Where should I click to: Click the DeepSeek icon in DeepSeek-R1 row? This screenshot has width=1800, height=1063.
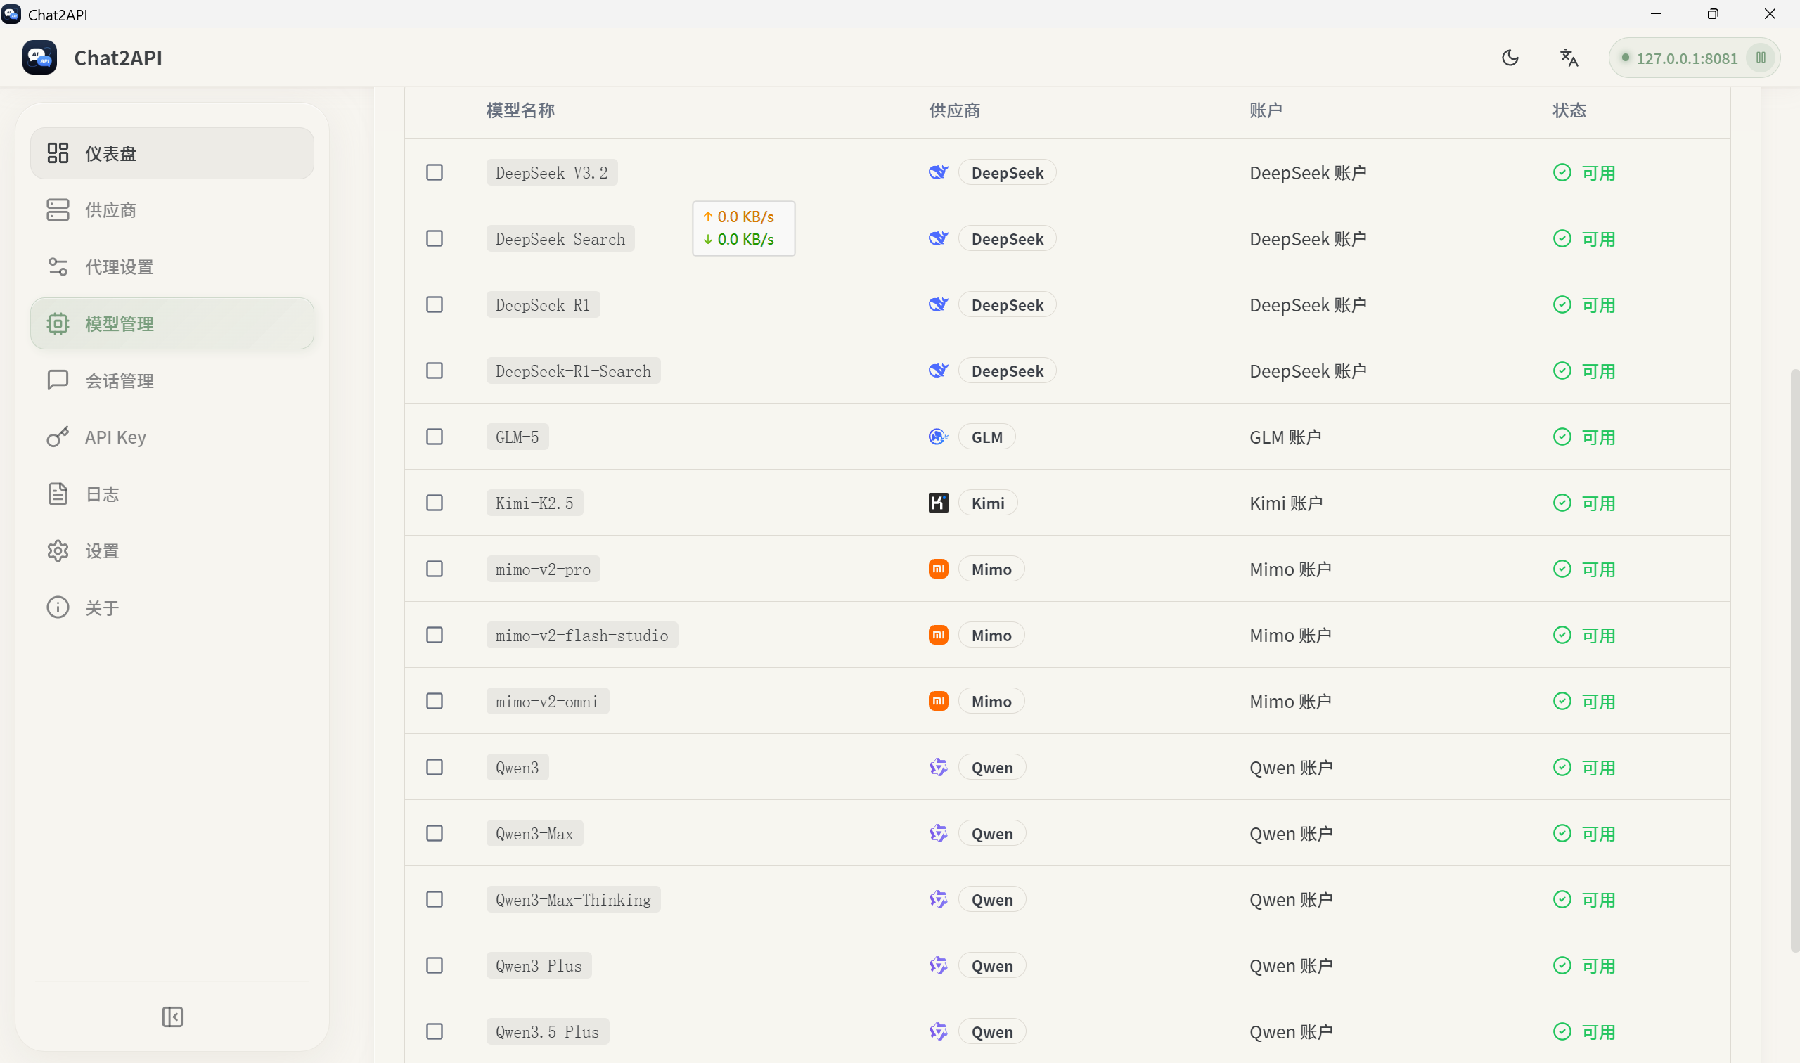[x=939, y=304]
